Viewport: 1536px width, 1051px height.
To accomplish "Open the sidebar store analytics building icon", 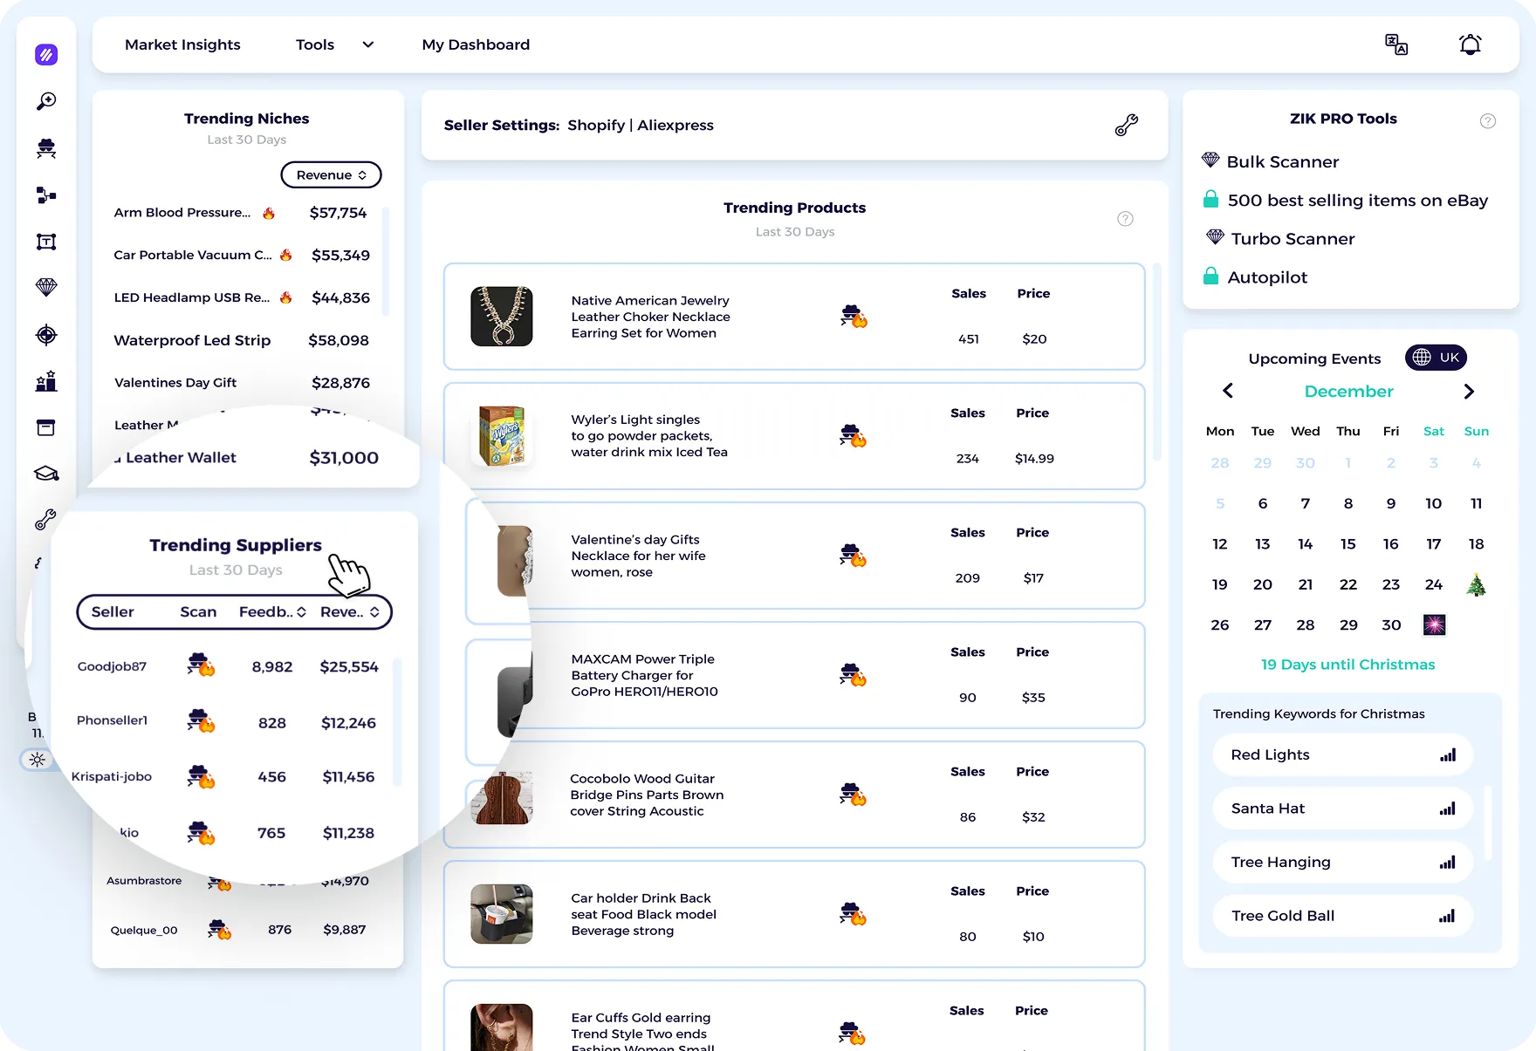I will pos(46,381).
